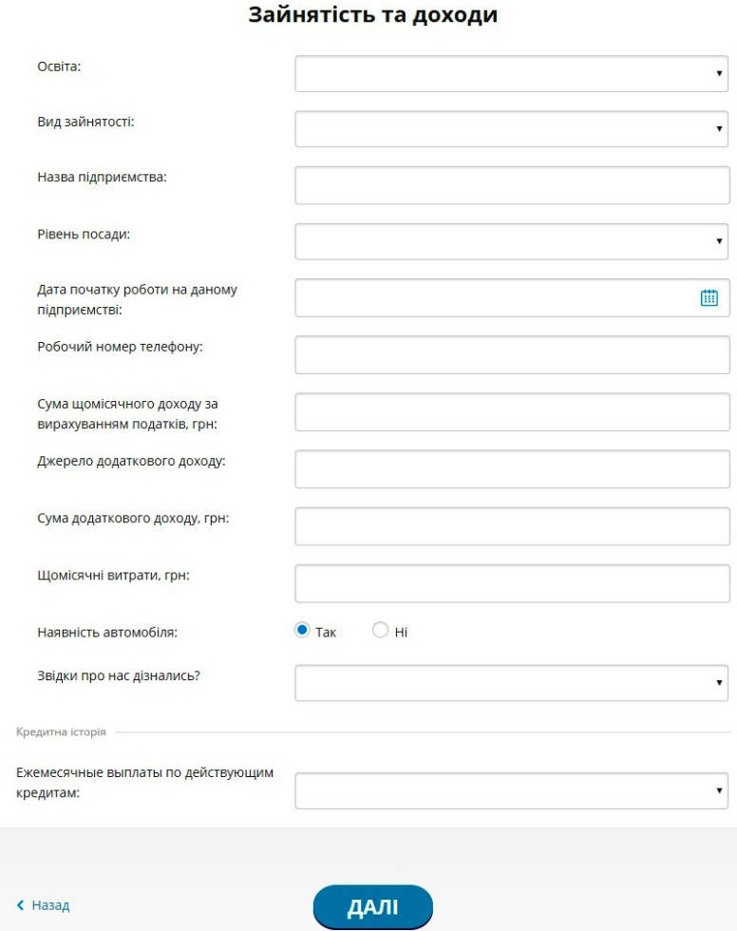Open 'Звідки про нас дізнались?' dropdown
The width and height of the screenshot is (737, 931).
(x=511, y=682)
